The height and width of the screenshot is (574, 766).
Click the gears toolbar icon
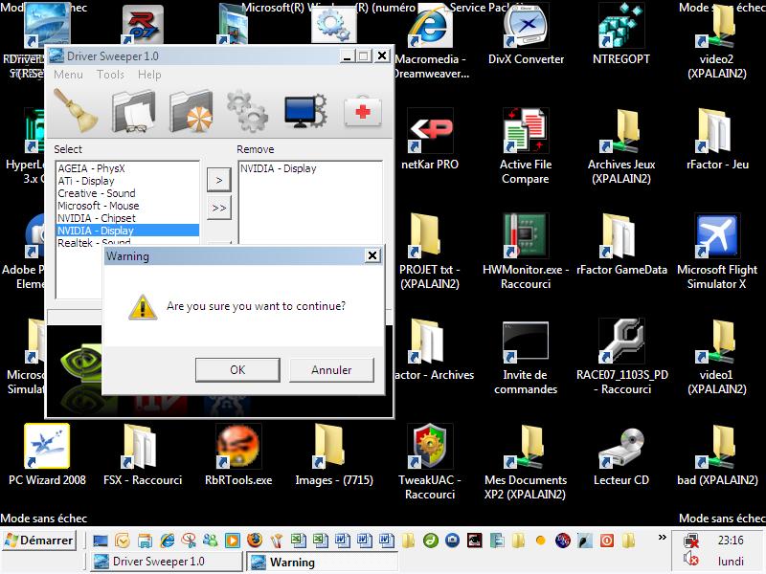(x=248, y=111)
